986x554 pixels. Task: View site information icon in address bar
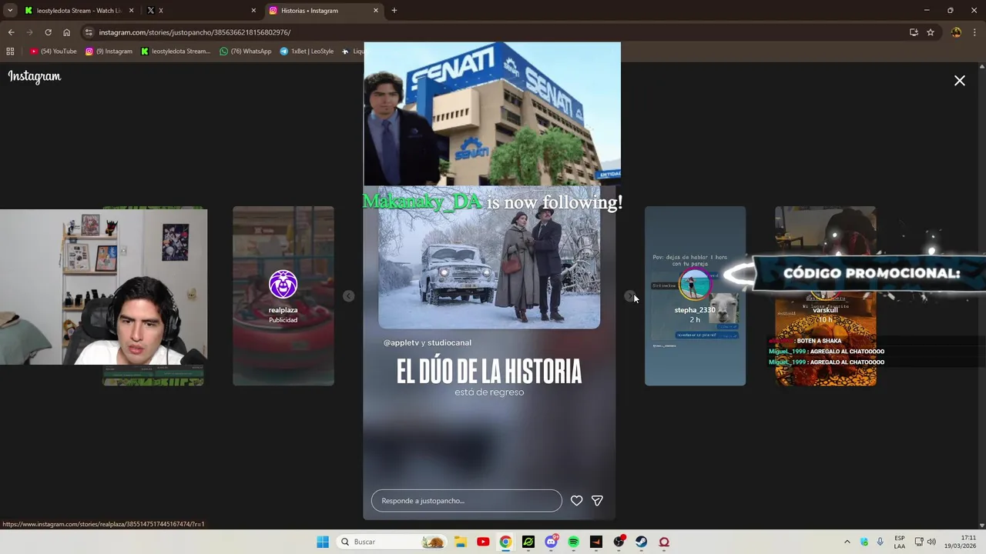[89, 32]
